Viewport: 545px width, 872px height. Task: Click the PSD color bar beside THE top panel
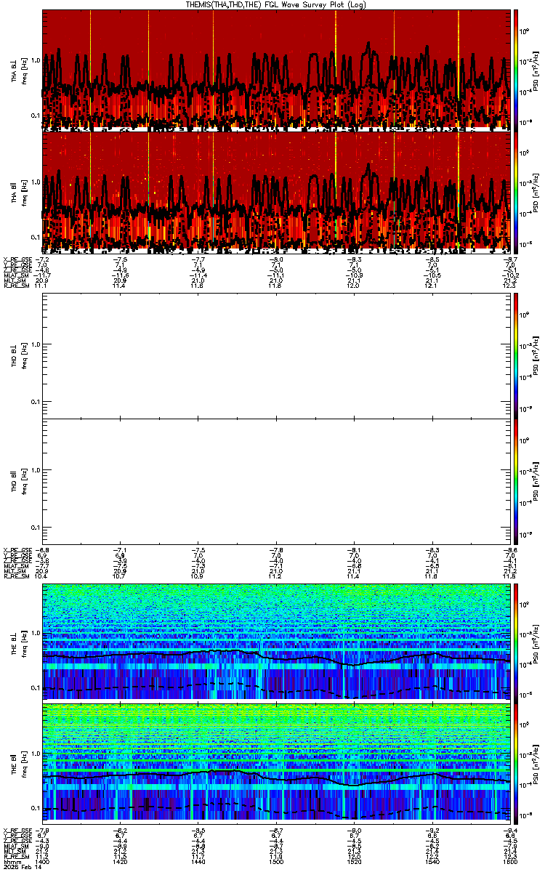coord(517,641)
